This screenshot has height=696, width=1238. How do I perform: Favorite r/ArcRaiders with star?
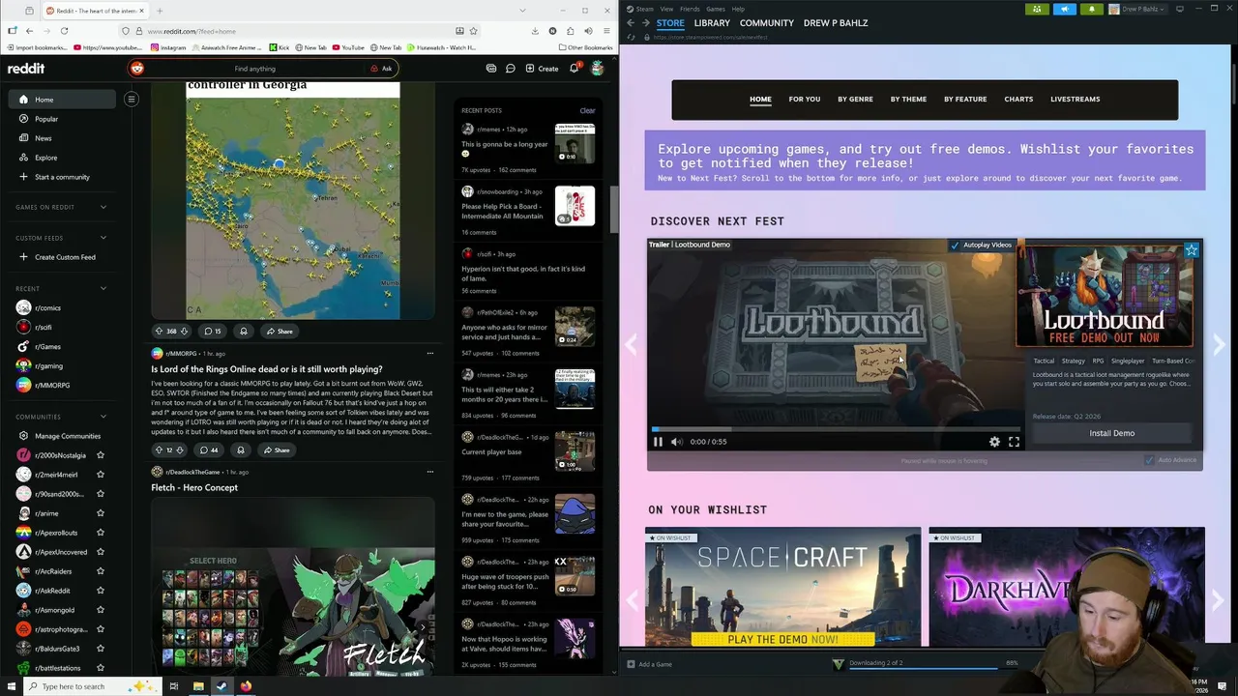[101, 571]
